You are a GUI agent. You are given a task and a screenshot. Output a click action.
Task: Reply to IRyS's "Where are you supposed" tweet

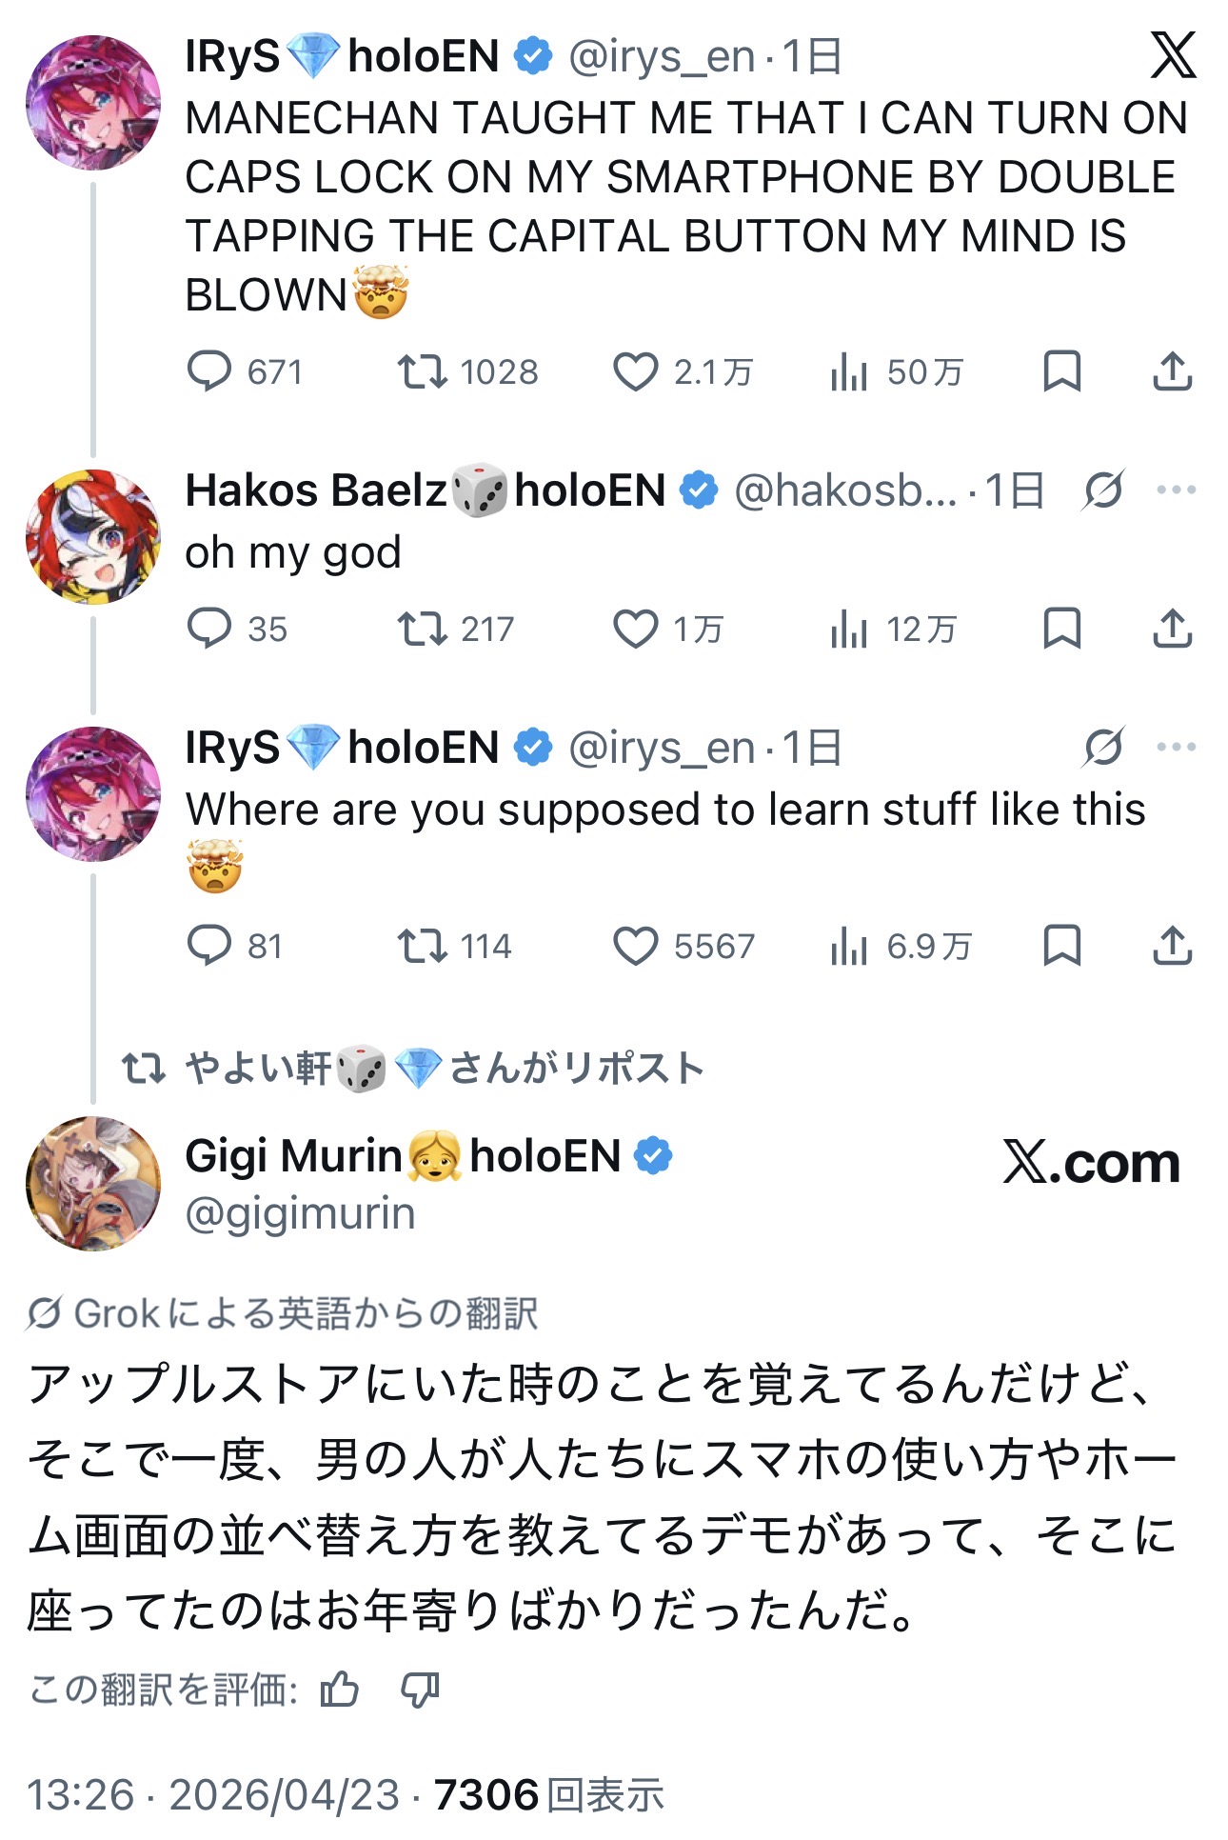(x=209, y=946)
